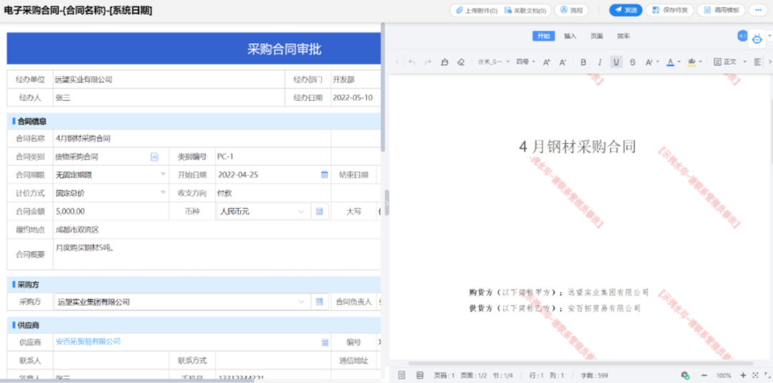Click the increase font size icon
Viewport: 773px width, 383px height.
click(x=547, y=62)
